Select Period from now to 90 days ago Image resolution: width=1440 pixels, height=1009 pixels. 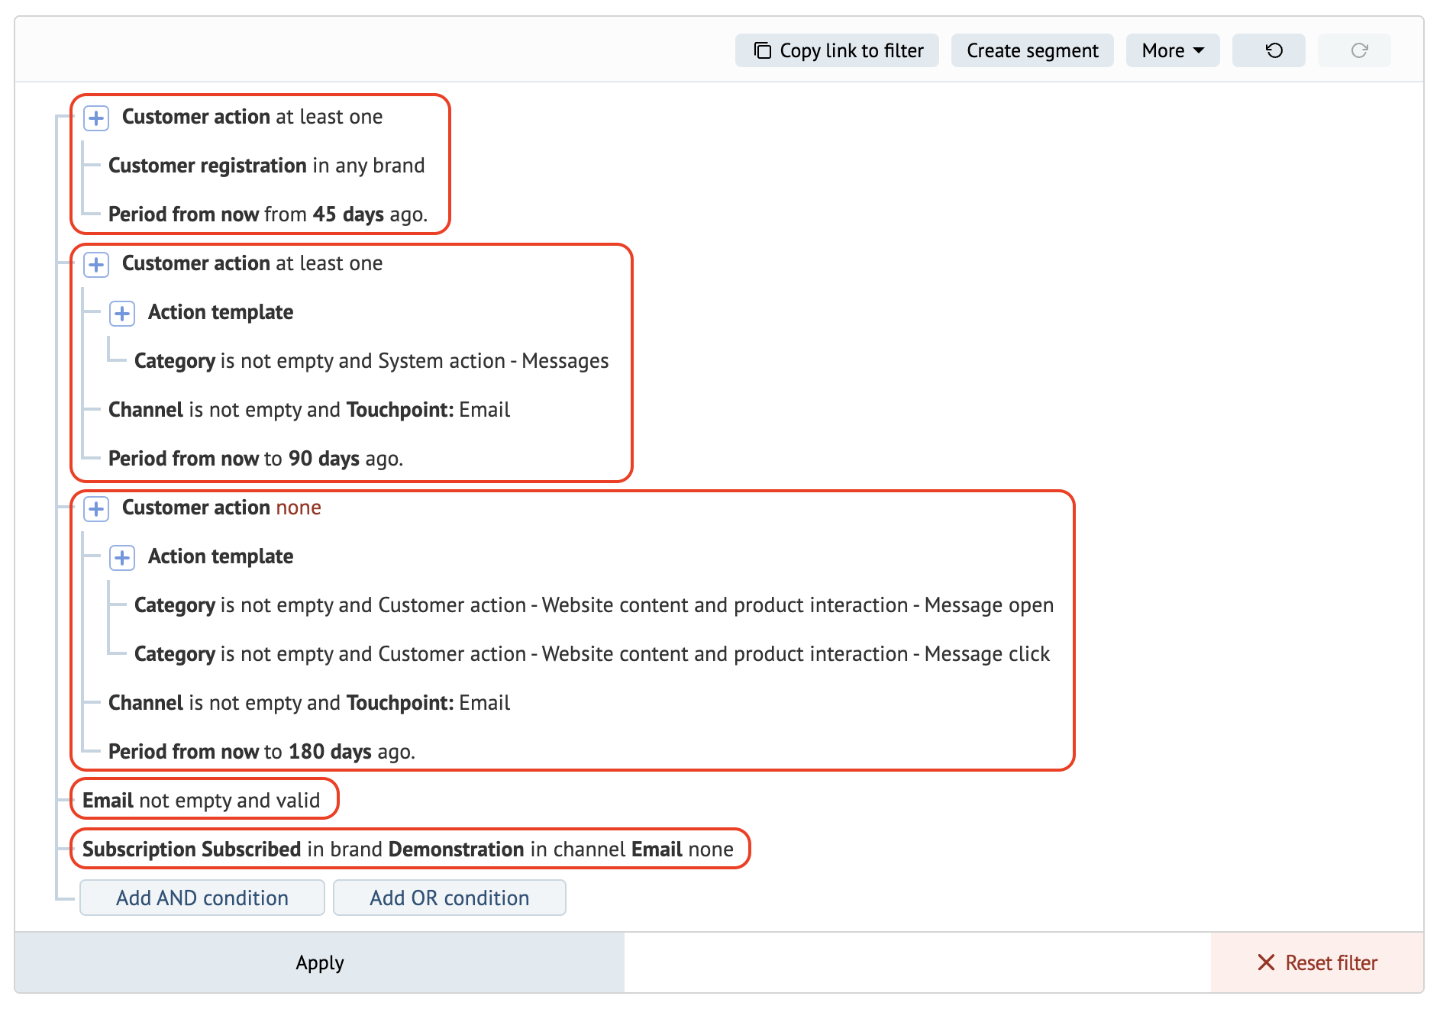(256, 459)
